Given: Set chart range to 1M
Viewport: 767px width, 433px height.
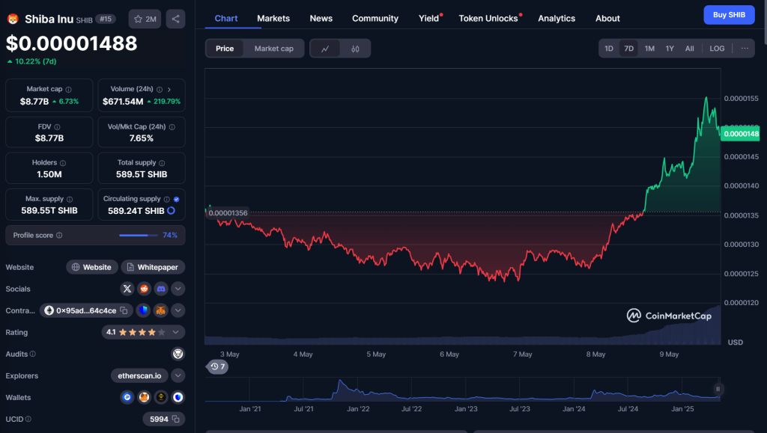Looking at the screenshot, I should coord(649,49).
